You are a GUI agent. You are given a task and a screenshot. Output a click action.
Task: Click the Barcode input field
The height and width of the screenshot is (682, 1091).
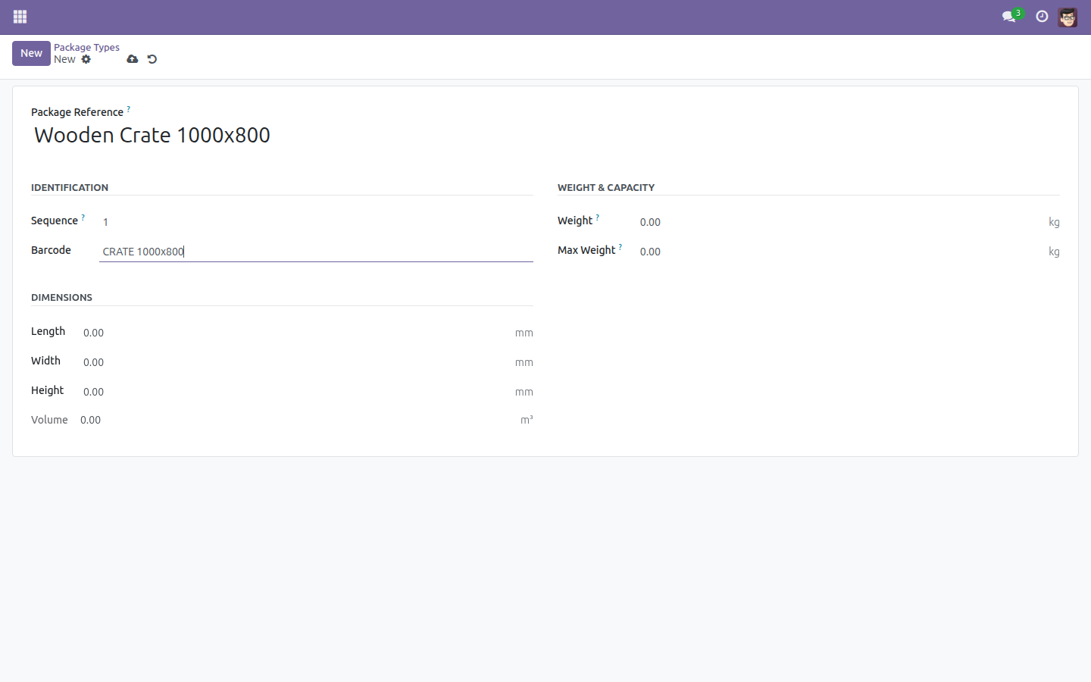click(x=316, y=252)
